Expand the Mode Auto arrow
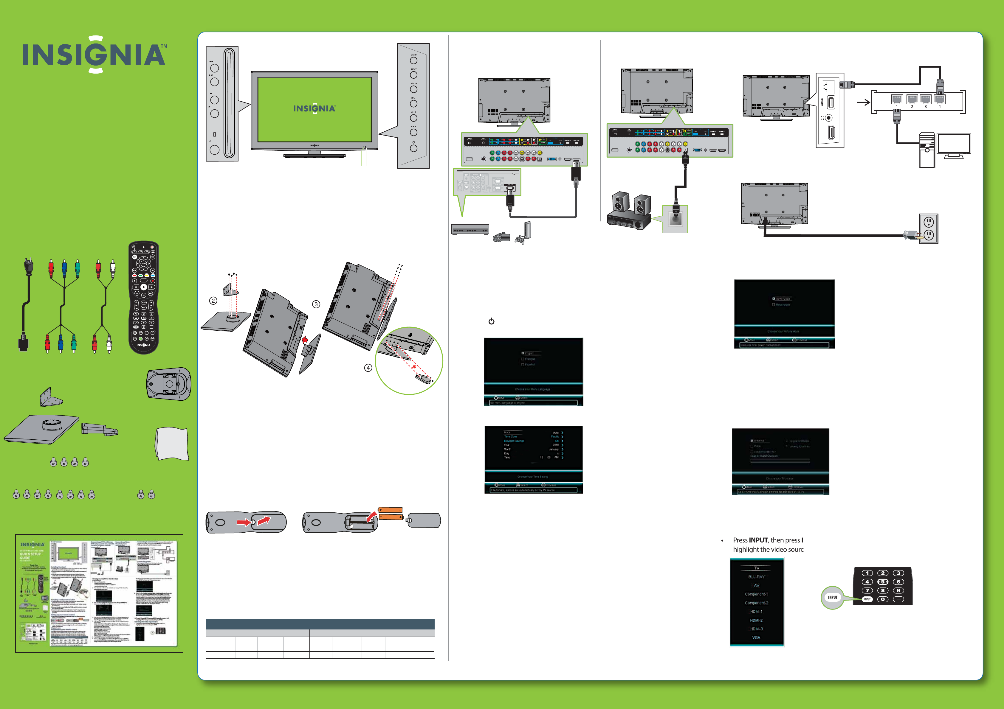 [562, 432]
